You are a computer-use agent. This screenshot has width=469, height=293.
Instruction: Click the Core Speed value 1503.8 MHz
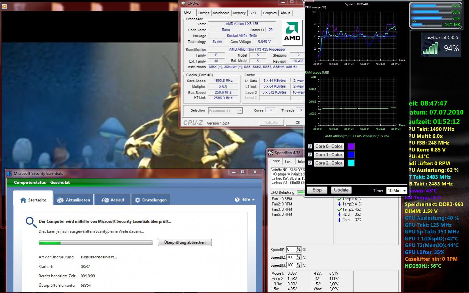(223, 81)
